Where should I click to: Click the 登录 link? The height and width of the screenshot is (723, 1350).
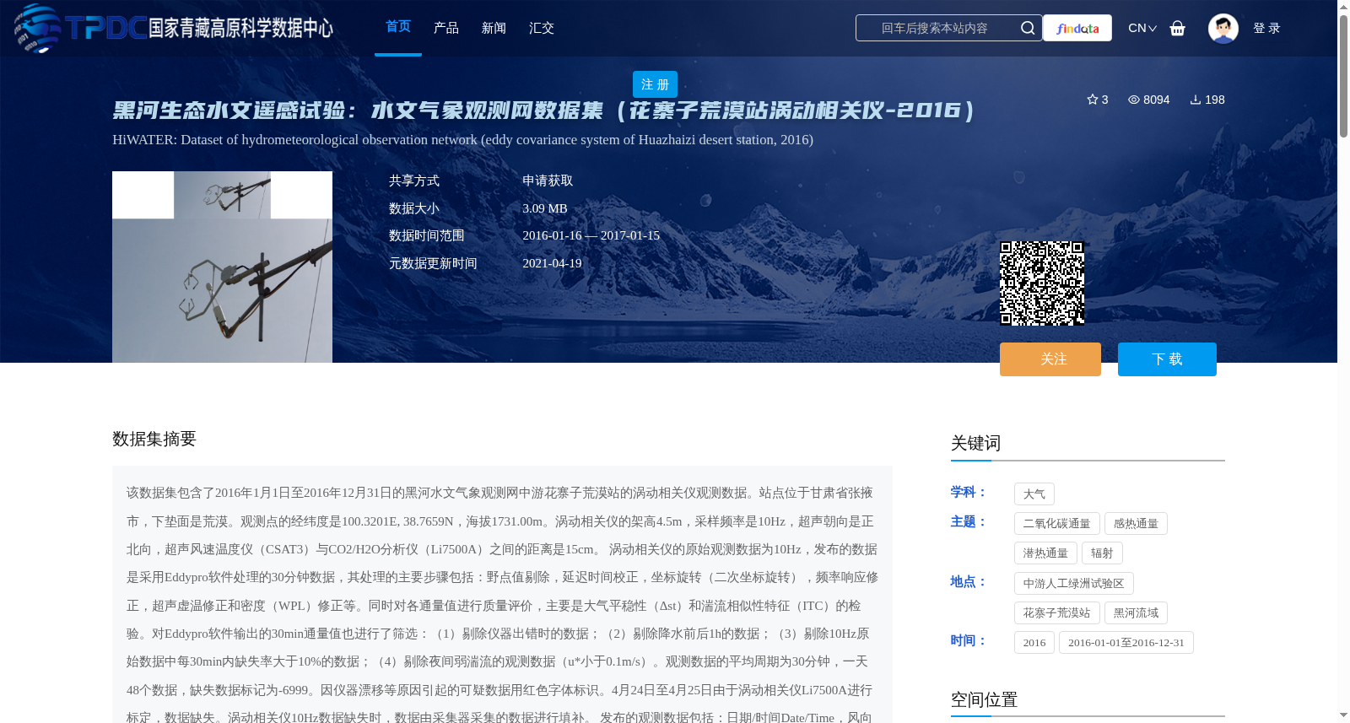coord(1266,28)
